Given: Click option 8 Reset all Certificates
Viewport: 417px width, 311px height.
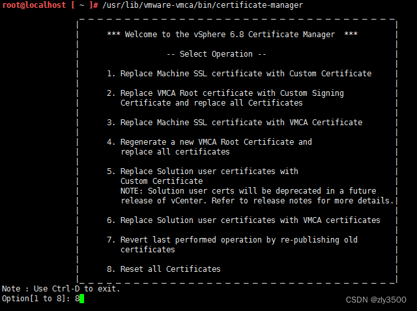Looking at the screenshot, I should pyautogui.click(x=164, y=269).
